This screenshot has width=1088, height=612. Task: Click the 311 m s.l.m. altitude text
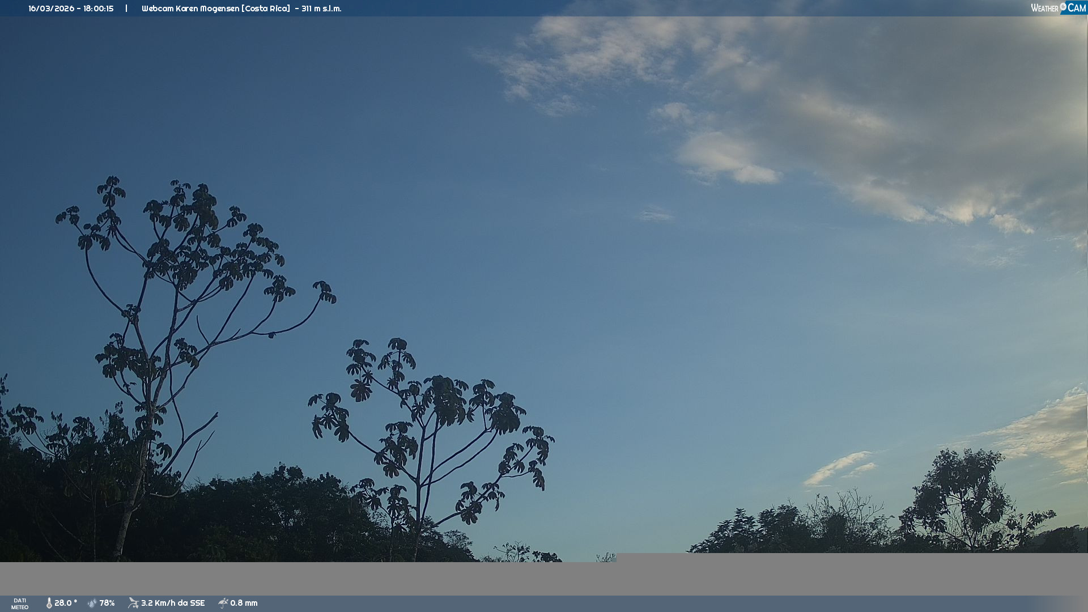point(321,8)
